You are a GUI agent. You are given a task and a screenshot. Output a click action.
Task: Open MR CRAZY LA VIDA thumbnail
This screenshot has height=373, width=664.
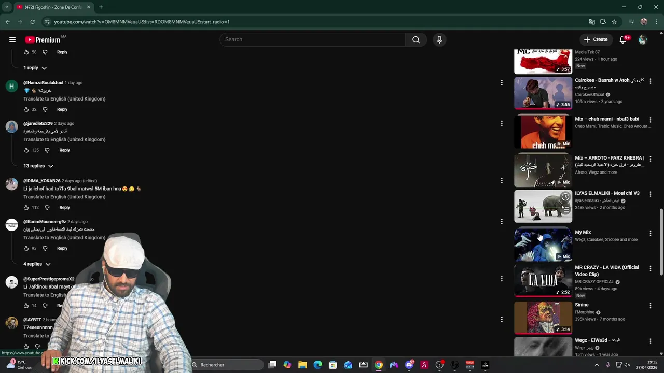click(543, 280)
